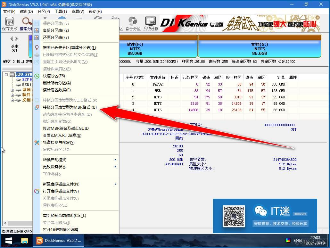Open the Windows Start menu

(x=8, y=241)
